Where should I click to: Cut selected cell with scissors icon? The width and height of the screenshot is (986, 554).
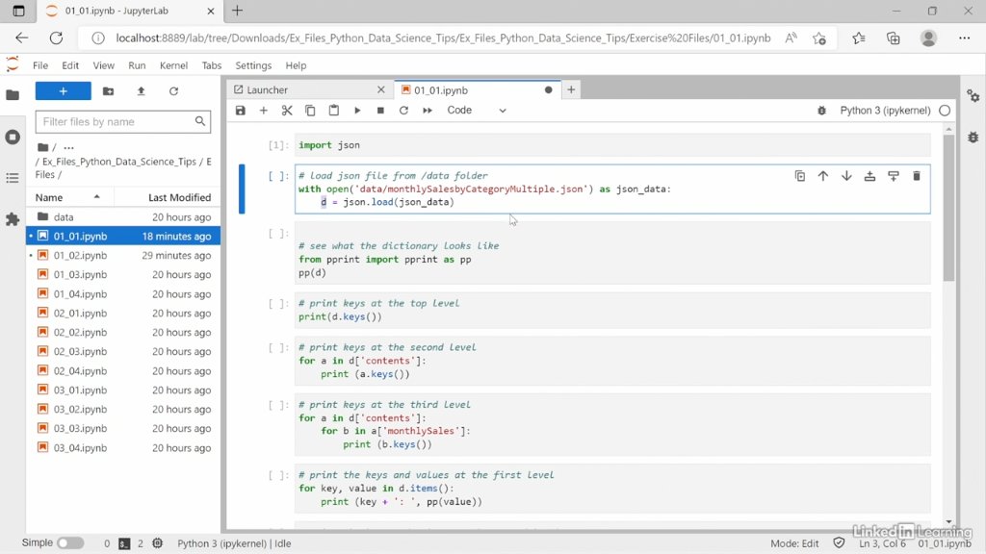click(x=287, y=111)
